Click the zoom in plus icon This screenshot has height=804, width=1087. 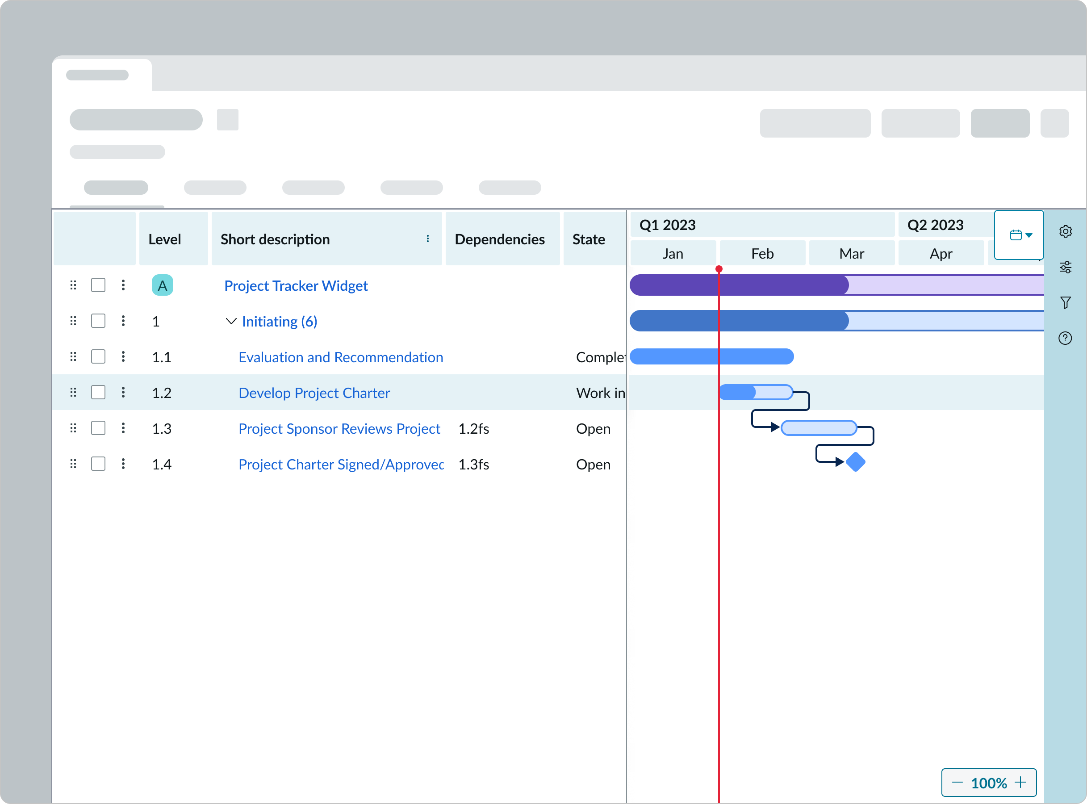click(x=1020, y=783)
